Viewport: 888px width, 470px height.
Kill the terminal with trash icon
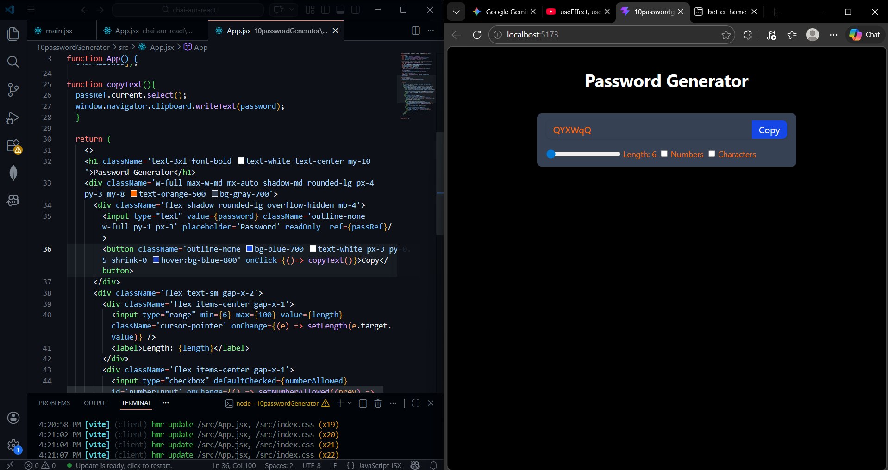(x=378, y=403)
